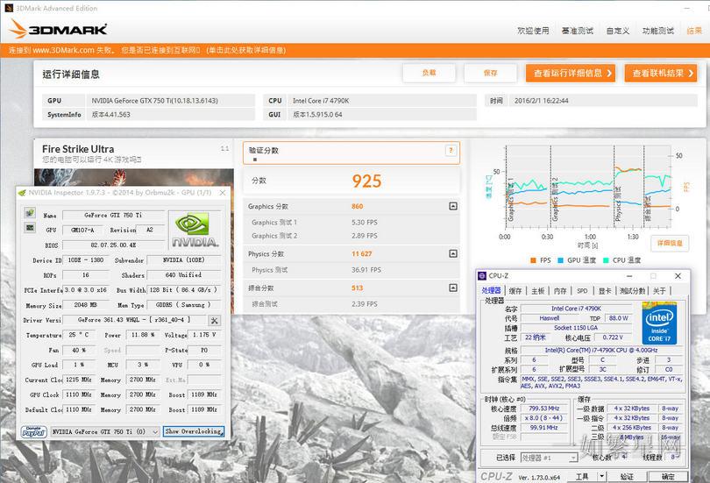Click the 3DMark Advanced Edition title bar icon
710x483 pixels.
[9, 8]
